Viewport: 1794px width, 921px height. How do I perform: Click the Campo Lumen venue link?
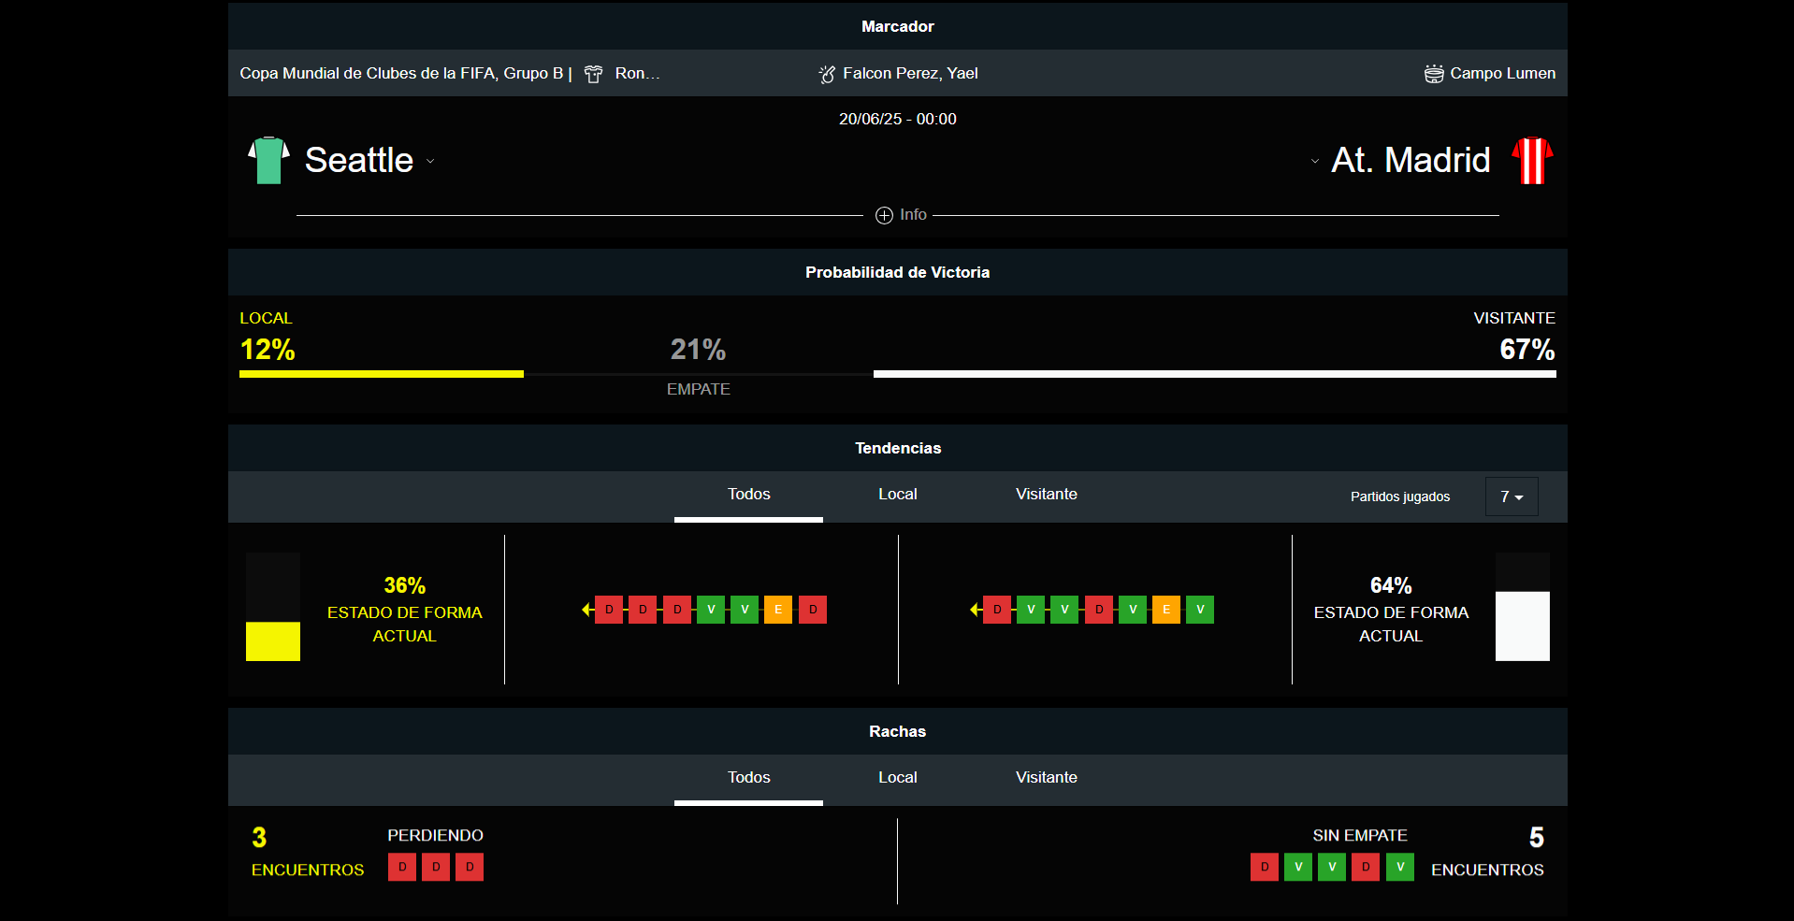1502,74
